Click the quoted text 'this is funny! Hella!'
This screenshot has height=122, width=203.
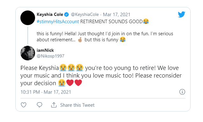tap(57, 34)
